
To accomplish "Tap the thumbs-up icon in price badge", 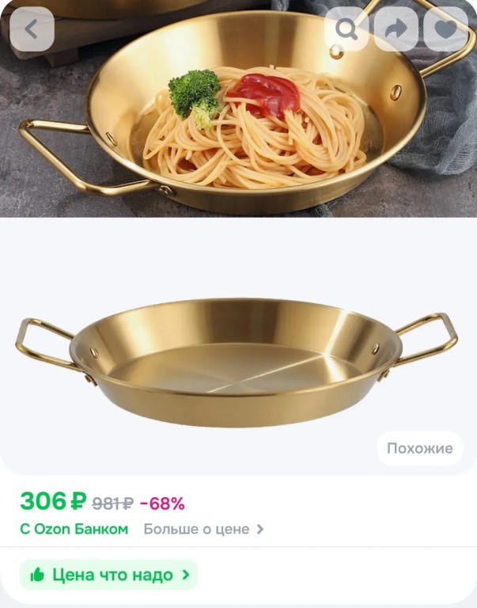I will coord(37,574).
